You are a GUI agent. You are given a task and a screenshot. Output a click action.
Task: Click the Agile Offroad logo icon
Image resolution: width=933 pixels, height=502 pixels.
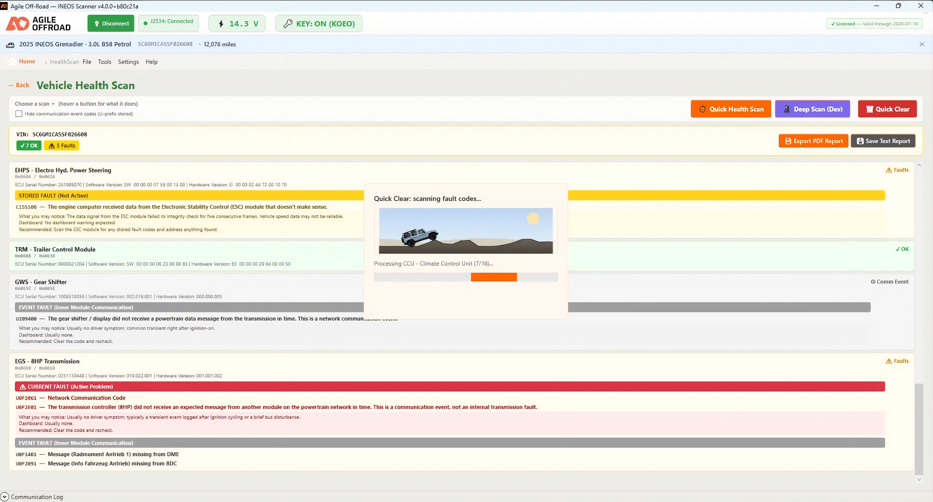(x=17, y=23)
